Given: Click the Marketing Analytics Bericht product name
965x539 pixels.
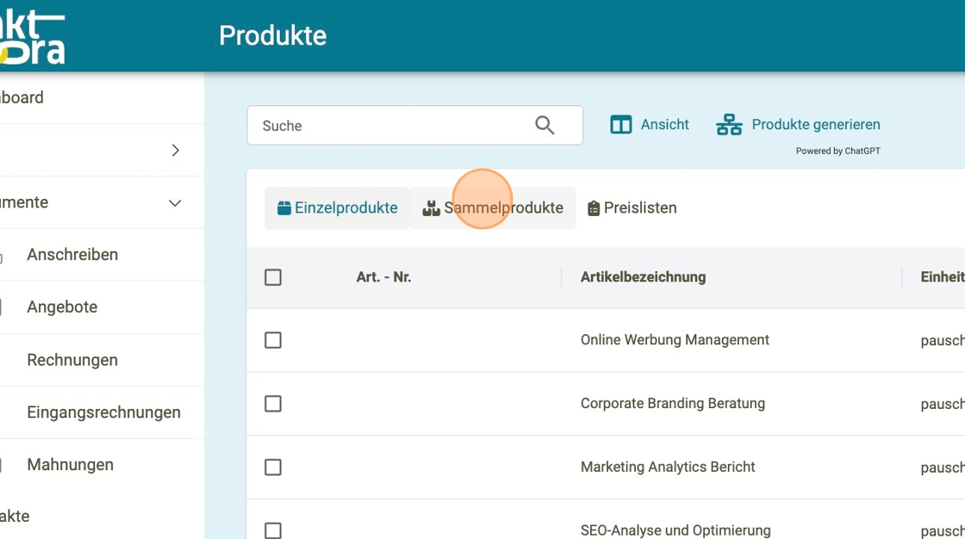Looking at the screenshot, I should click(668, 467).
